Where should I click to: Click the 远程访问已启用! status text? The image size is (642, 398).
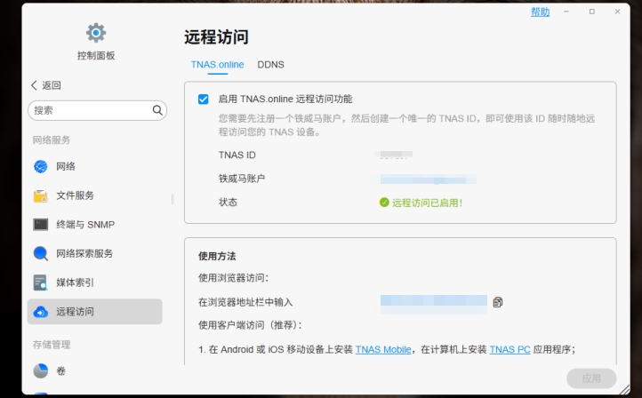(x=427, y=203)
